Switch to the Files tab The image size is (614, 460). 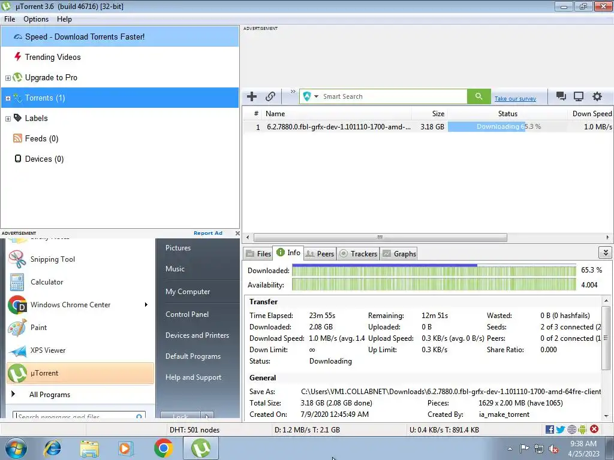pos(258,253)
